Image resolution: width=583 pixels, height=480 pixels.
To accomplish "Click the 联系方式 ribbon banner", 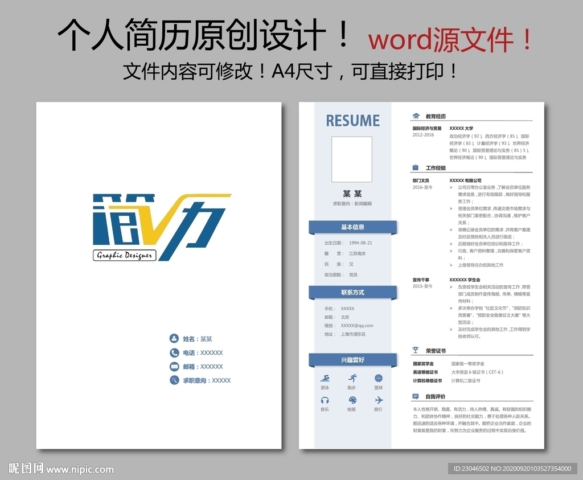I will [353, 293].
